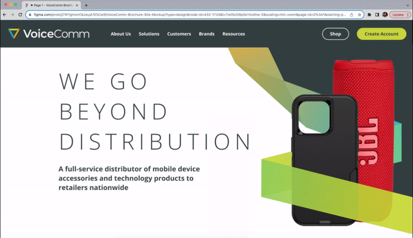Open the Chrome profile avatar
The width and height of the screenshot is (413, 238).
[x=385, y=15]
